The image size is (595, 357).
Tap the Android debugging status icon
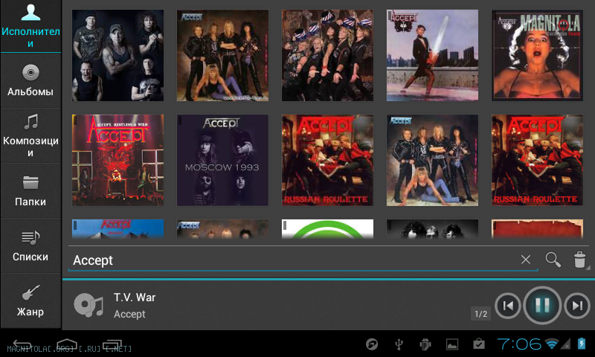[x=425, y=344]
